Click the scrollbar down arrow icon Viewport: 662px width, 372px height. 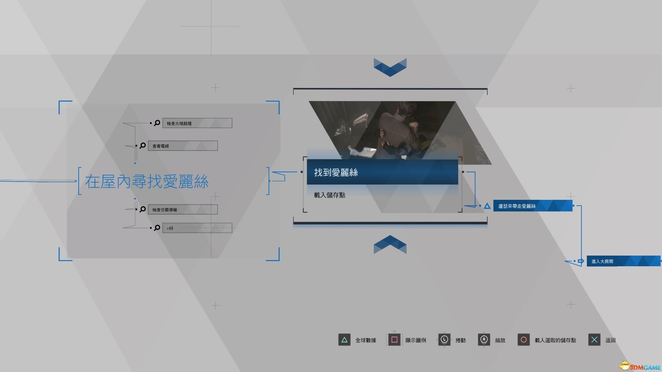(x=390, y=67)
